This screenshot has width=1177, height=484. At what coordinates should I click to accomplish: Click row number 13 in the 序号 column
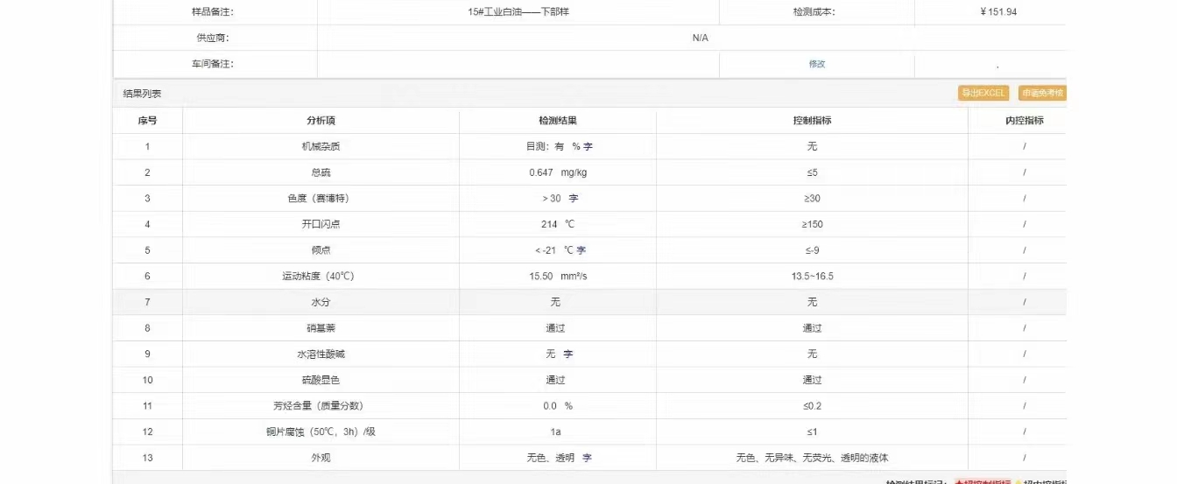click(x=147, y=458)
